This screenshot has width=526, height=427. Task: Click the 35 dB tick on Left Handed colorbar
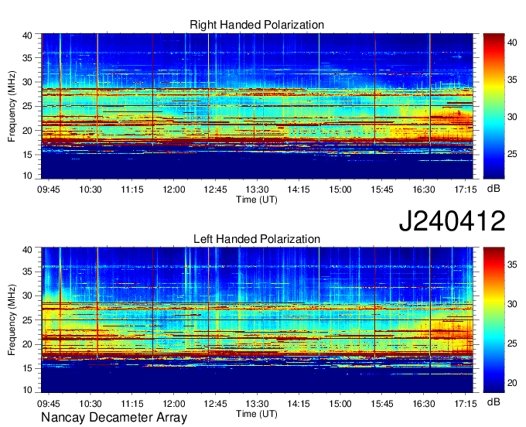pyautogui.click(x=512, y=265)
